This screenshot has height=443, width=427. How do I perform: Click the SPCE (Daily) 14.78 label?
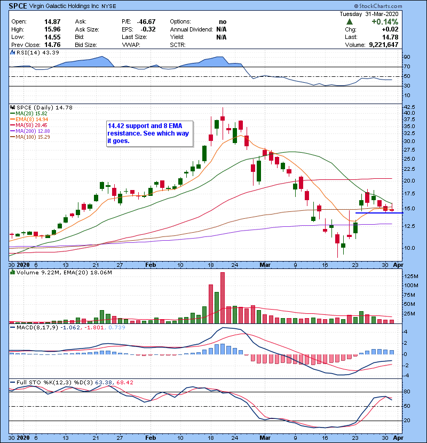click(x=44, y=108)
